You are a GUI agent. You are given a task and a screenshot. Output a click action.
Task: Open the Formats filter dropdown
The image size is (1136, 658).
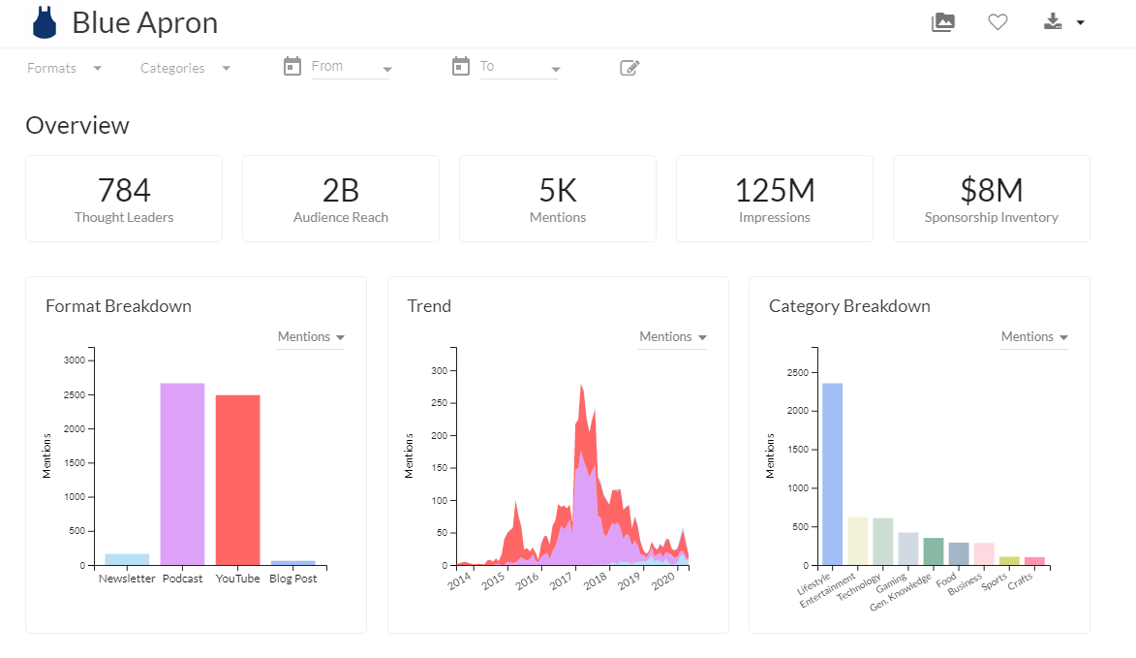click(x=65, y=68)
